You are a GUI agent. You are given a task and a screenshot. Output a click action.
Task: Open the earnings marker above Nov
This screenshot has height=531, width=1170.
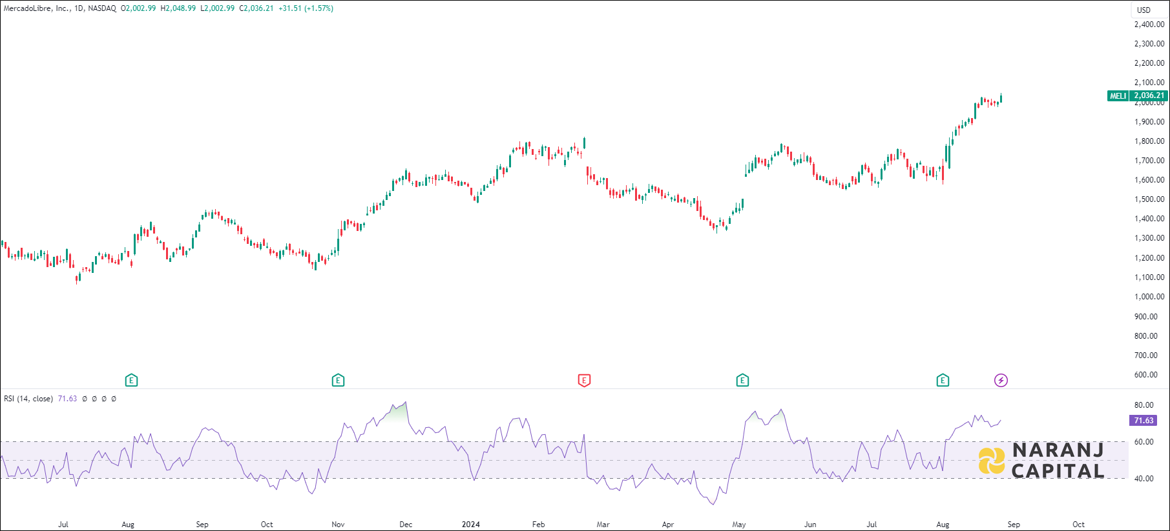click(x=338, y=381)
